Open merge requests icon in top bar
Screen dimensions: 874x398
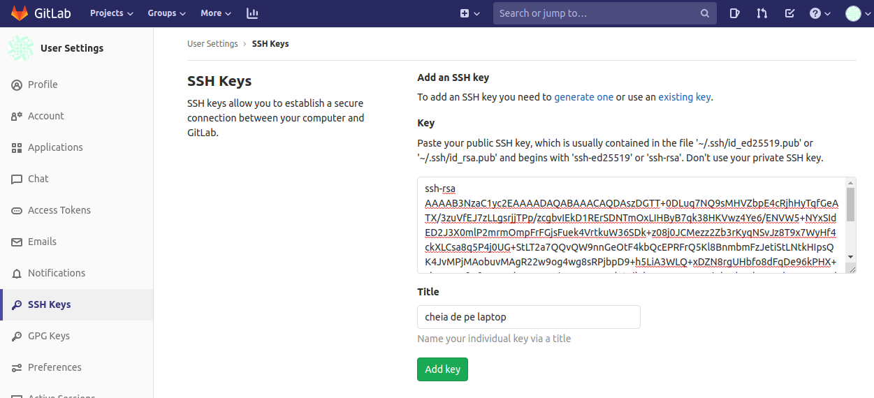tap(762, 13)
